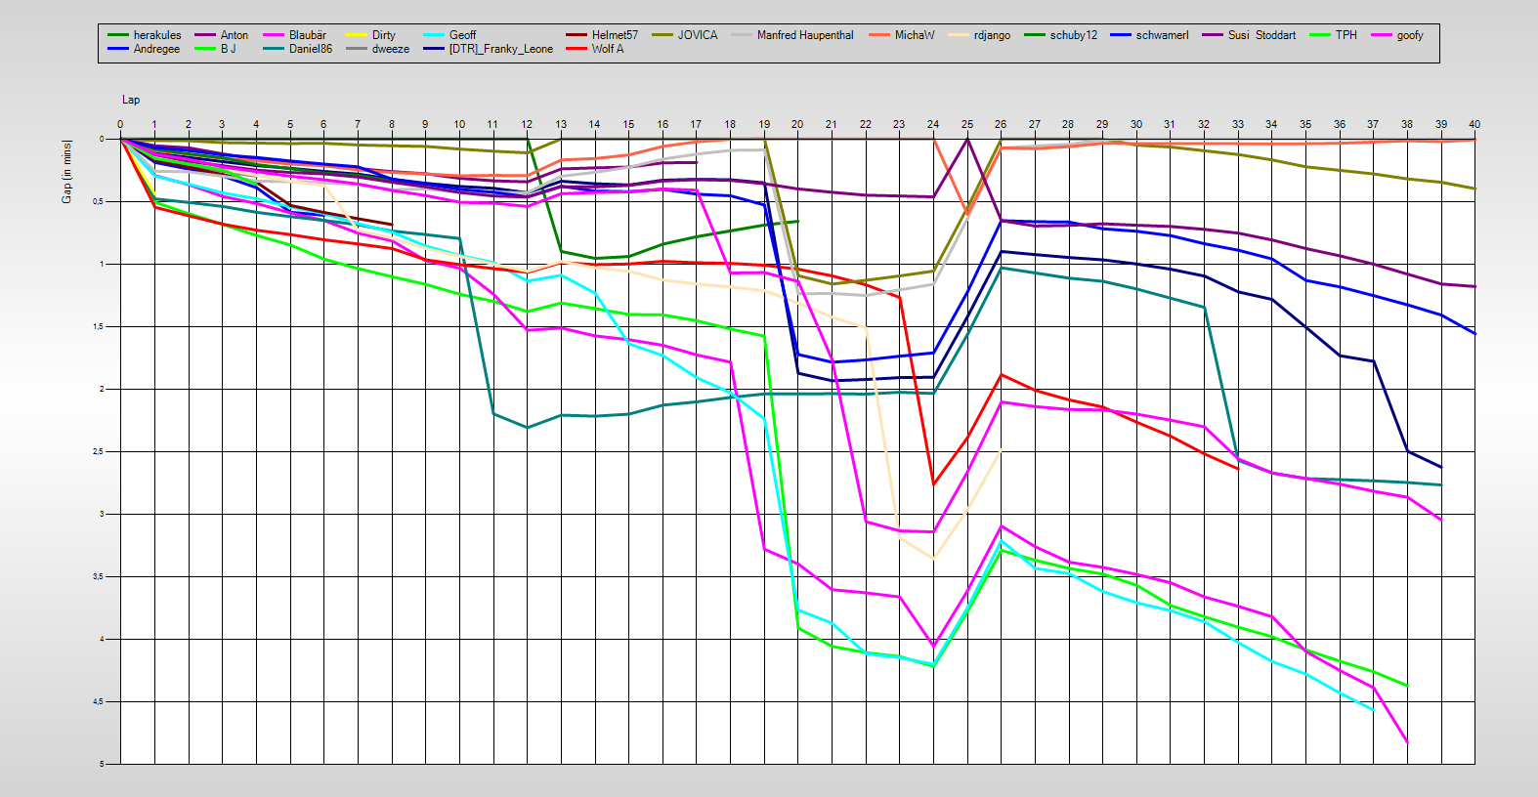Select the Anton legend label
The height and width of the screenshot is (797, 1538).
[x=234, y=35]
